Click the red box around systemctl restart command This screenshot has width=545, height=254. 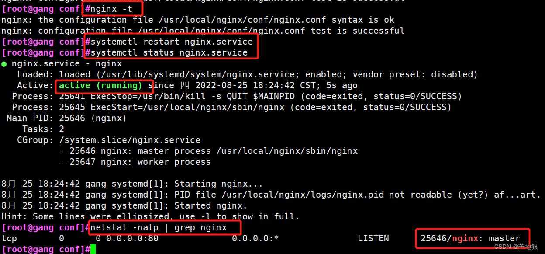point(170,41)
